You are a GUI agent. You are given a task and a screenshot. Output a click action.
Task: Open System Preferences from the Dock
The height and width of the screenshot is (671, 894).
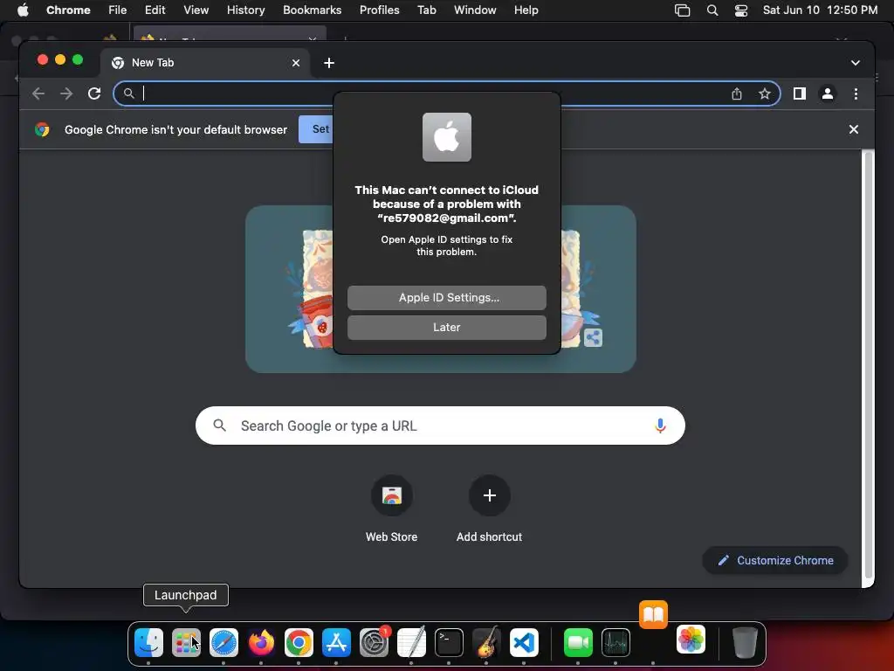374,642
